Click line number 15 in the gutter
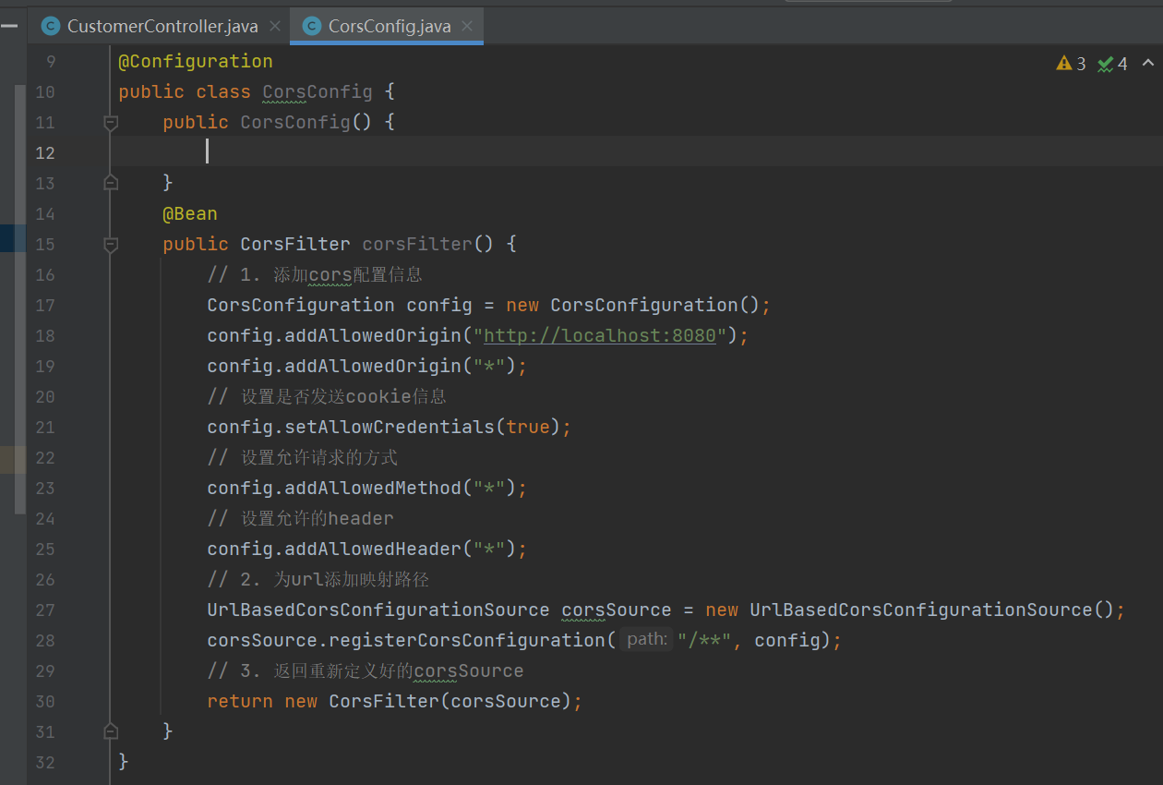 (x=45, y=245)
